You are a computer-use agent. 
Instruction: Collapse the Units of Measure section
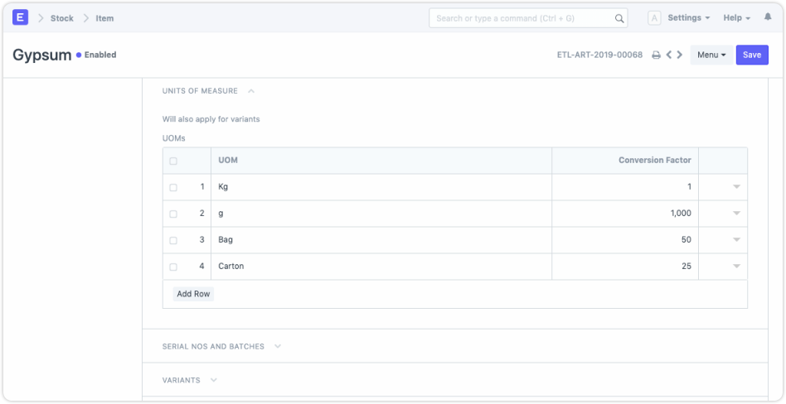(x=251, y=91)
